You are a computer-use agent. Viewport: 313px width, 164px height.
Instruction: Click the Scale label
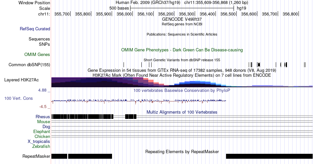click(x=44, y=8)
